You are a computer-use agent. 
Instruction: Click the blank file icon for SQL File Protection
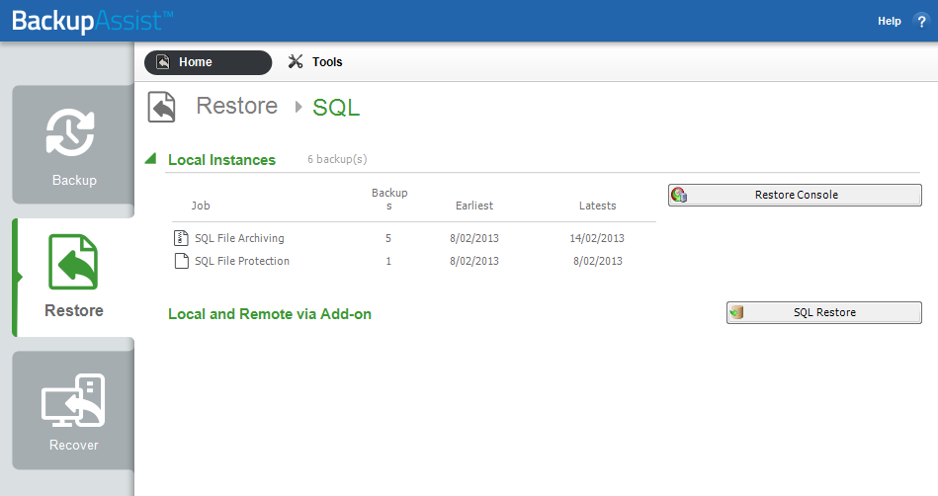pyautogui.click(x=181, y=261)
